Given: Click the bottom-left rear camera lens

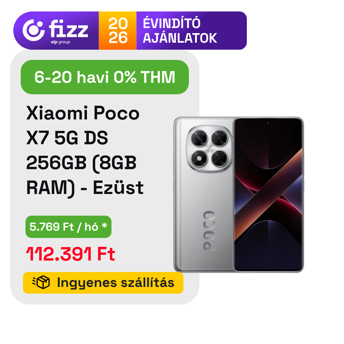Looking at the screenshot, I should tap(199, 158).
